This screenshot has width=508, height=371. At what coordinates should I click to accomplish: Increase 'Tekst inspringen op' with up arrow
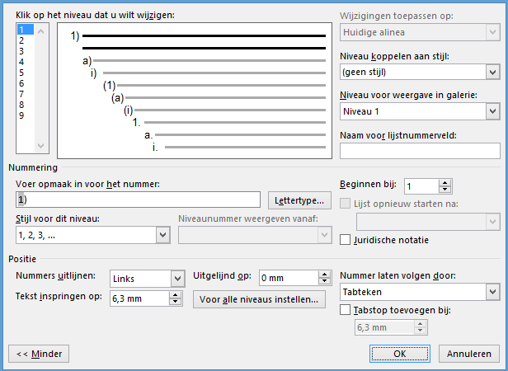point(177,294)
